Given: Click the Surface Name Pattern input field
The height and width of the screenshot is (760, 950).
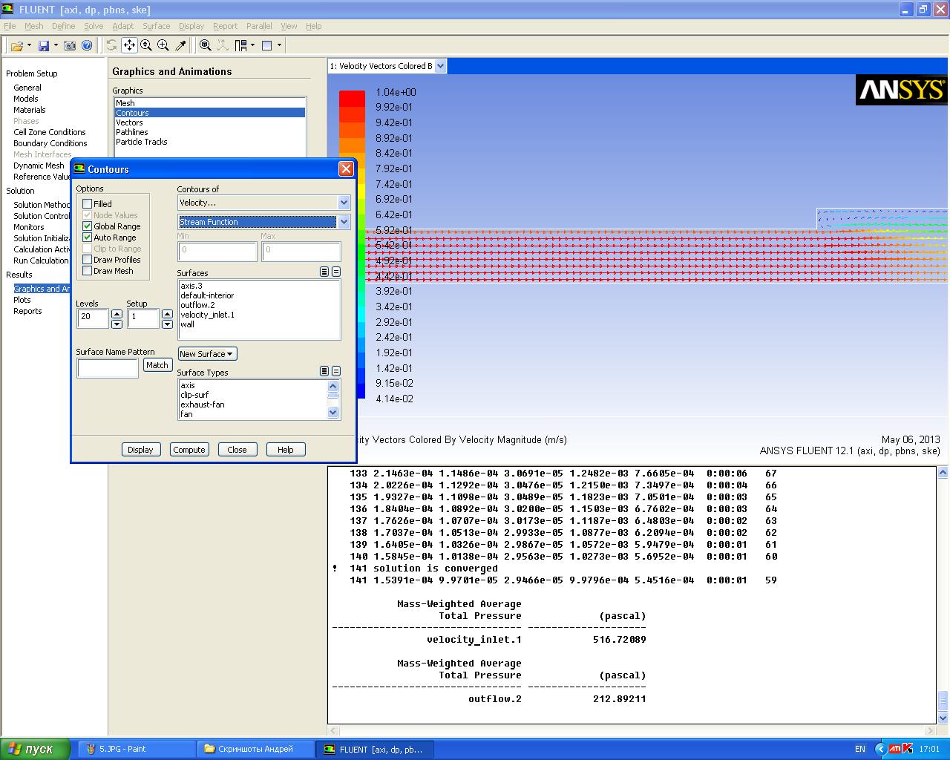Looking at the screenshot, I should tap(108, 367).
